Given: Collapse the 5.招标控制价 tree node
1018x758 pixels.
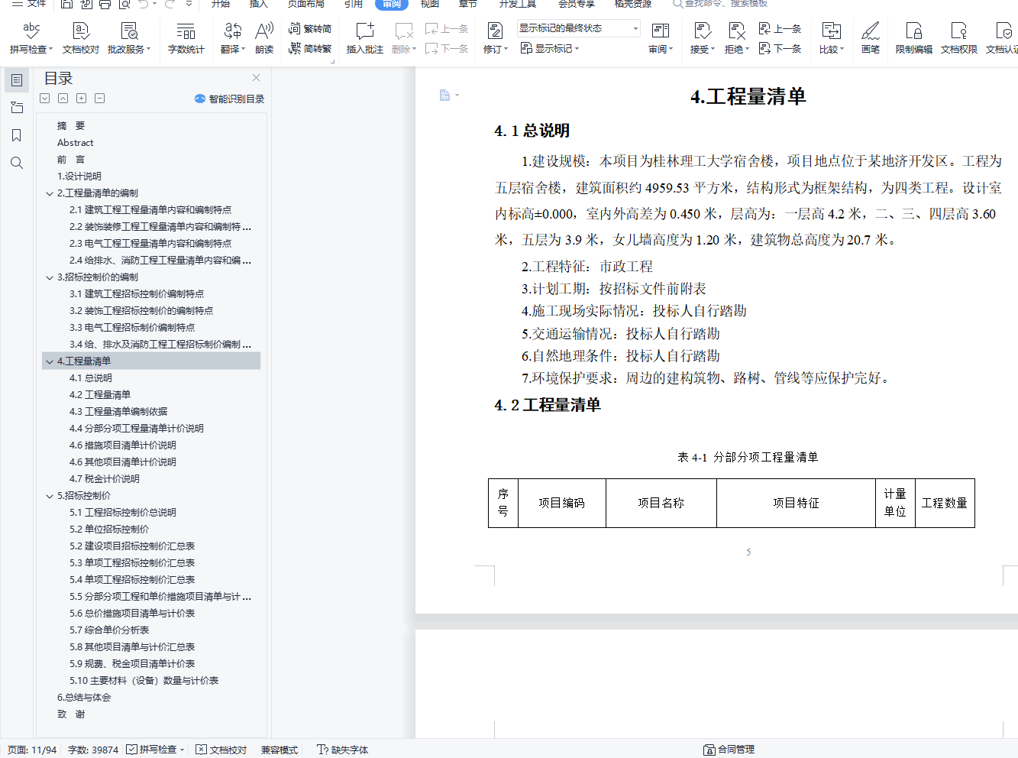Looking at the screenshot, I should 50,496.
